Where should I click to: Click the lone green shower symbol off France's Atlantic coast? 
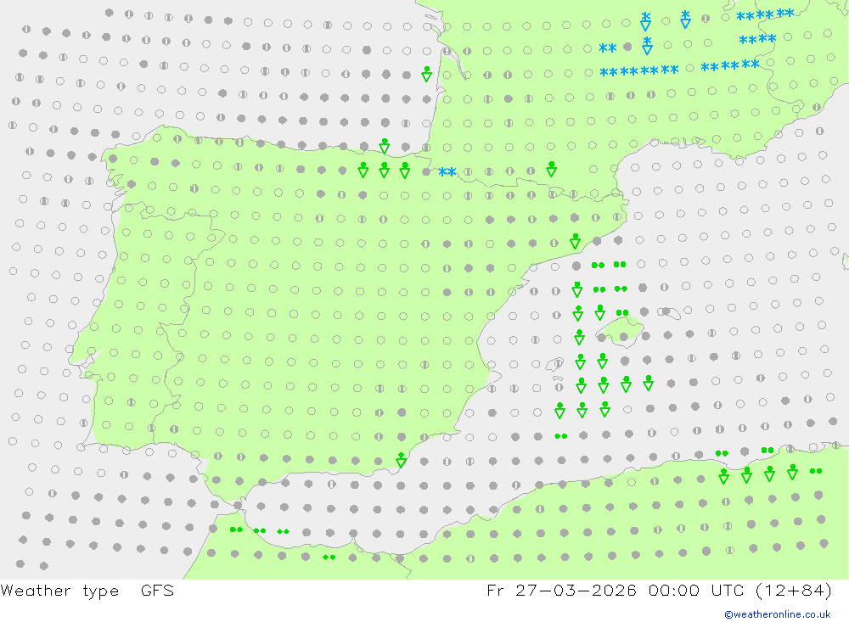point(427,74)
